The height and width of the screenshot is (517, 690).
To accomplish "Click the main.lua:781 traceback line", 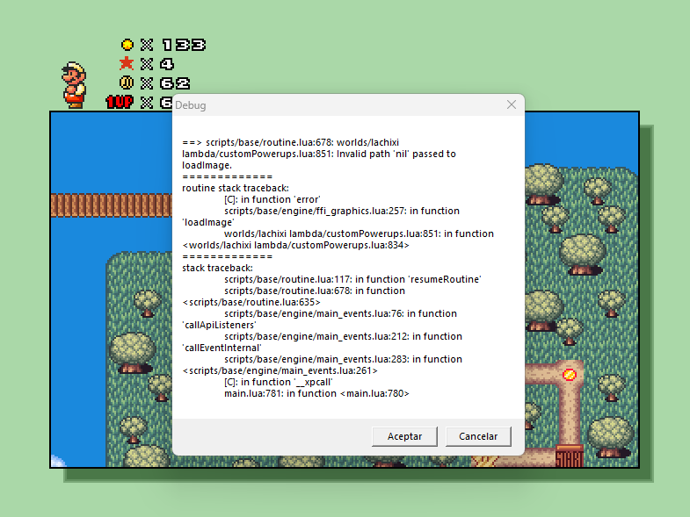I will point(316,393).
